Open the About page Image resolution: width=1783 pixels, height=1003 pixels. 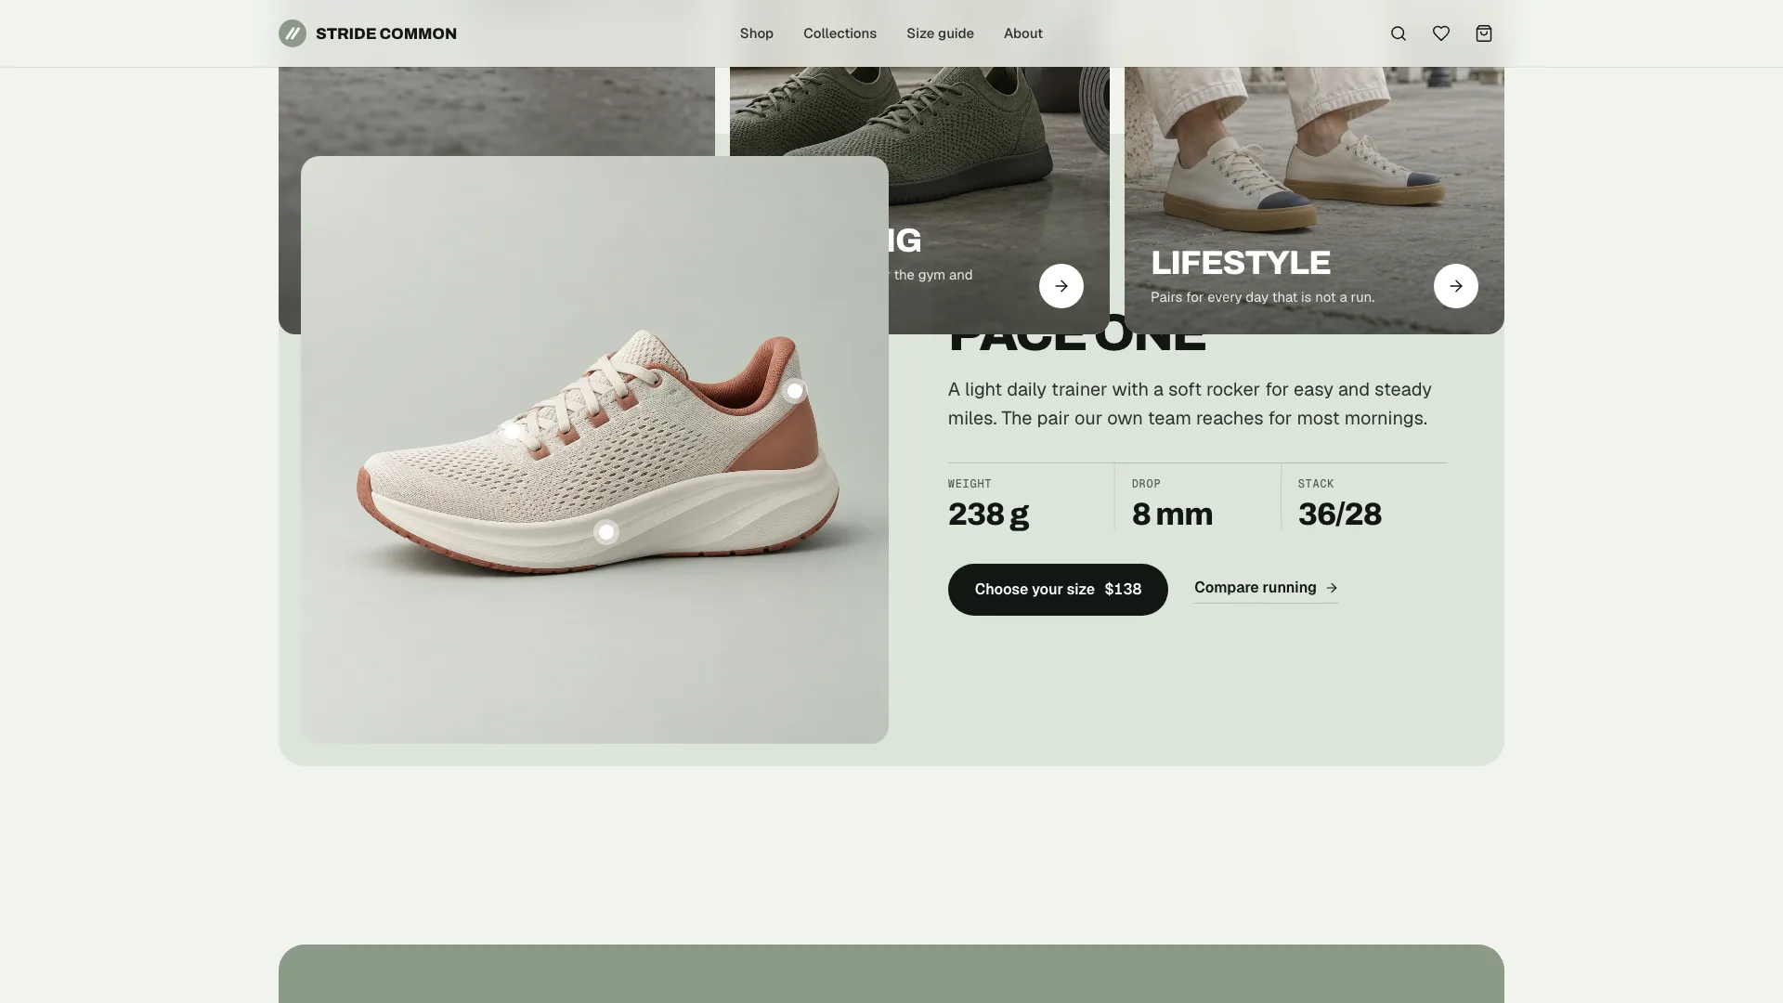pos(1023,33)
